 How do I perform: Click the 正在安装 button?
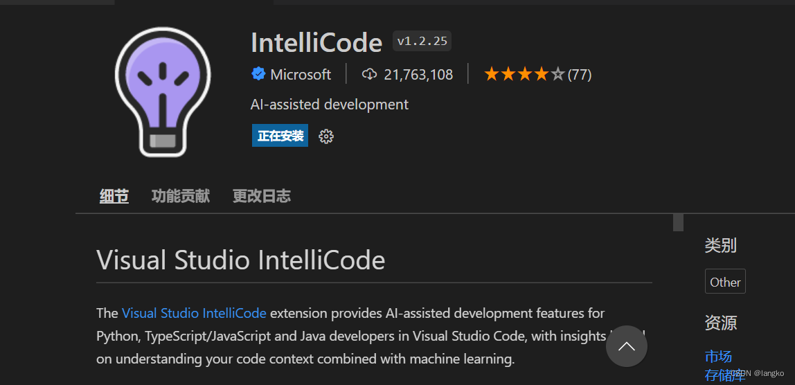[x=280, y=136]
